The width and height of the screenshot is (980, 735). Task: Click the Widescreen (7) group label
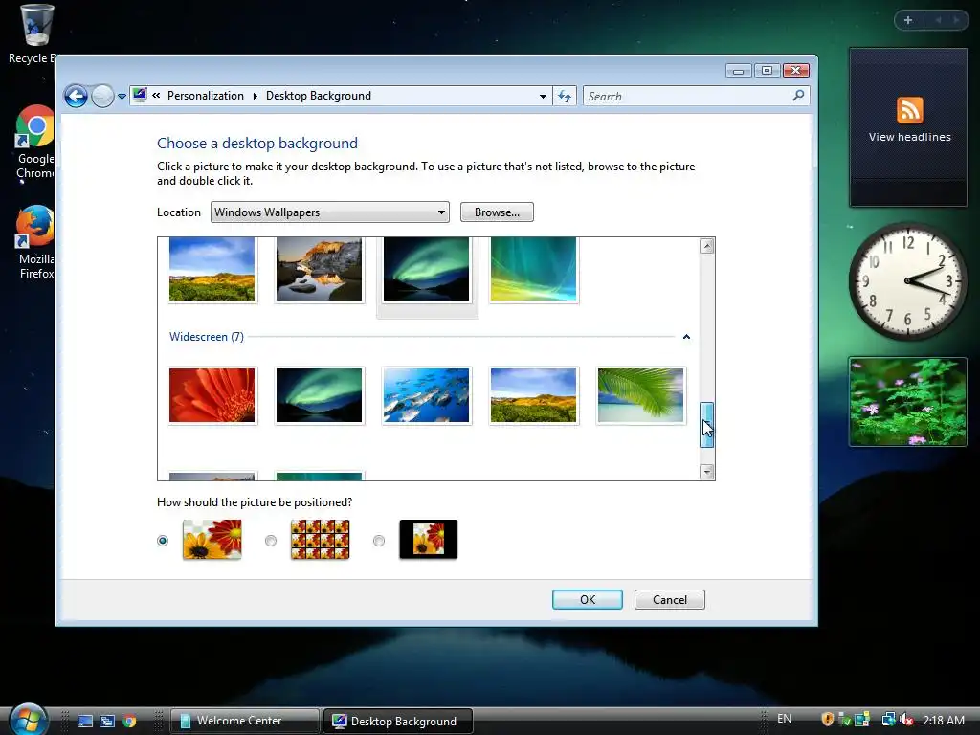click(x=207, y=337)
